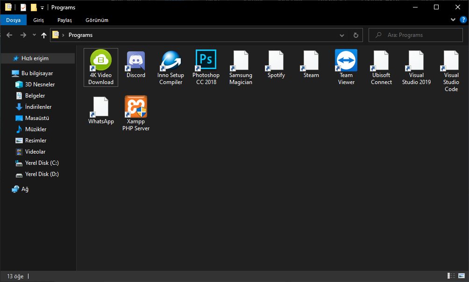
Task: Select the 4K Video Download shortcut
Action: click(101, 68)
